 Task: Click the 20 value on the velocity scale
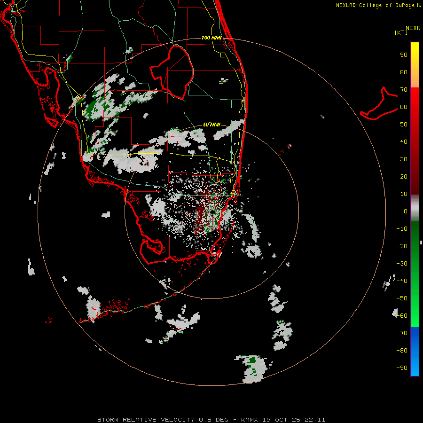[x=404, y=177]
